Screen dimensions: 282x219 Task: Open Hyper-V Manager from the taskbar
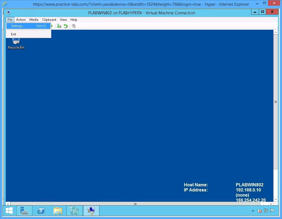tap(75, 211)
